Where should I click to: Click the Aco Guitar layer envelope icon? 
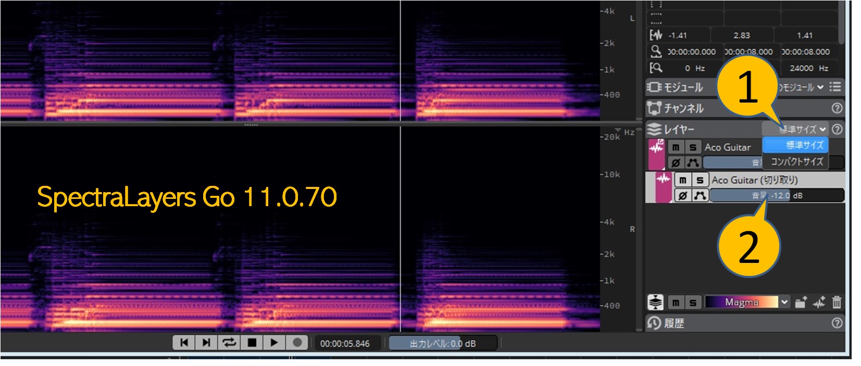tap(692, 163)
